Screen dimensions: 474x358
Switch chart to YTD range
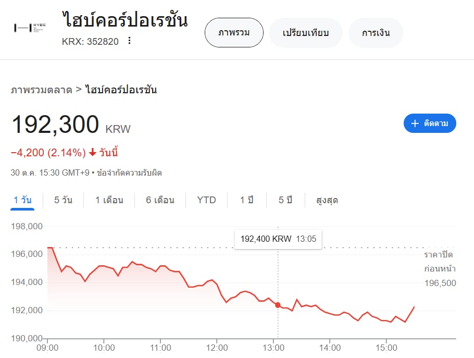[x=206, y=200]
